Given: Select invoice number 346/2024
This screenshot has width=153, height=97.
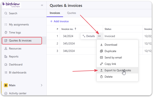Looking at the screenshot, I should tap(69, 51).
